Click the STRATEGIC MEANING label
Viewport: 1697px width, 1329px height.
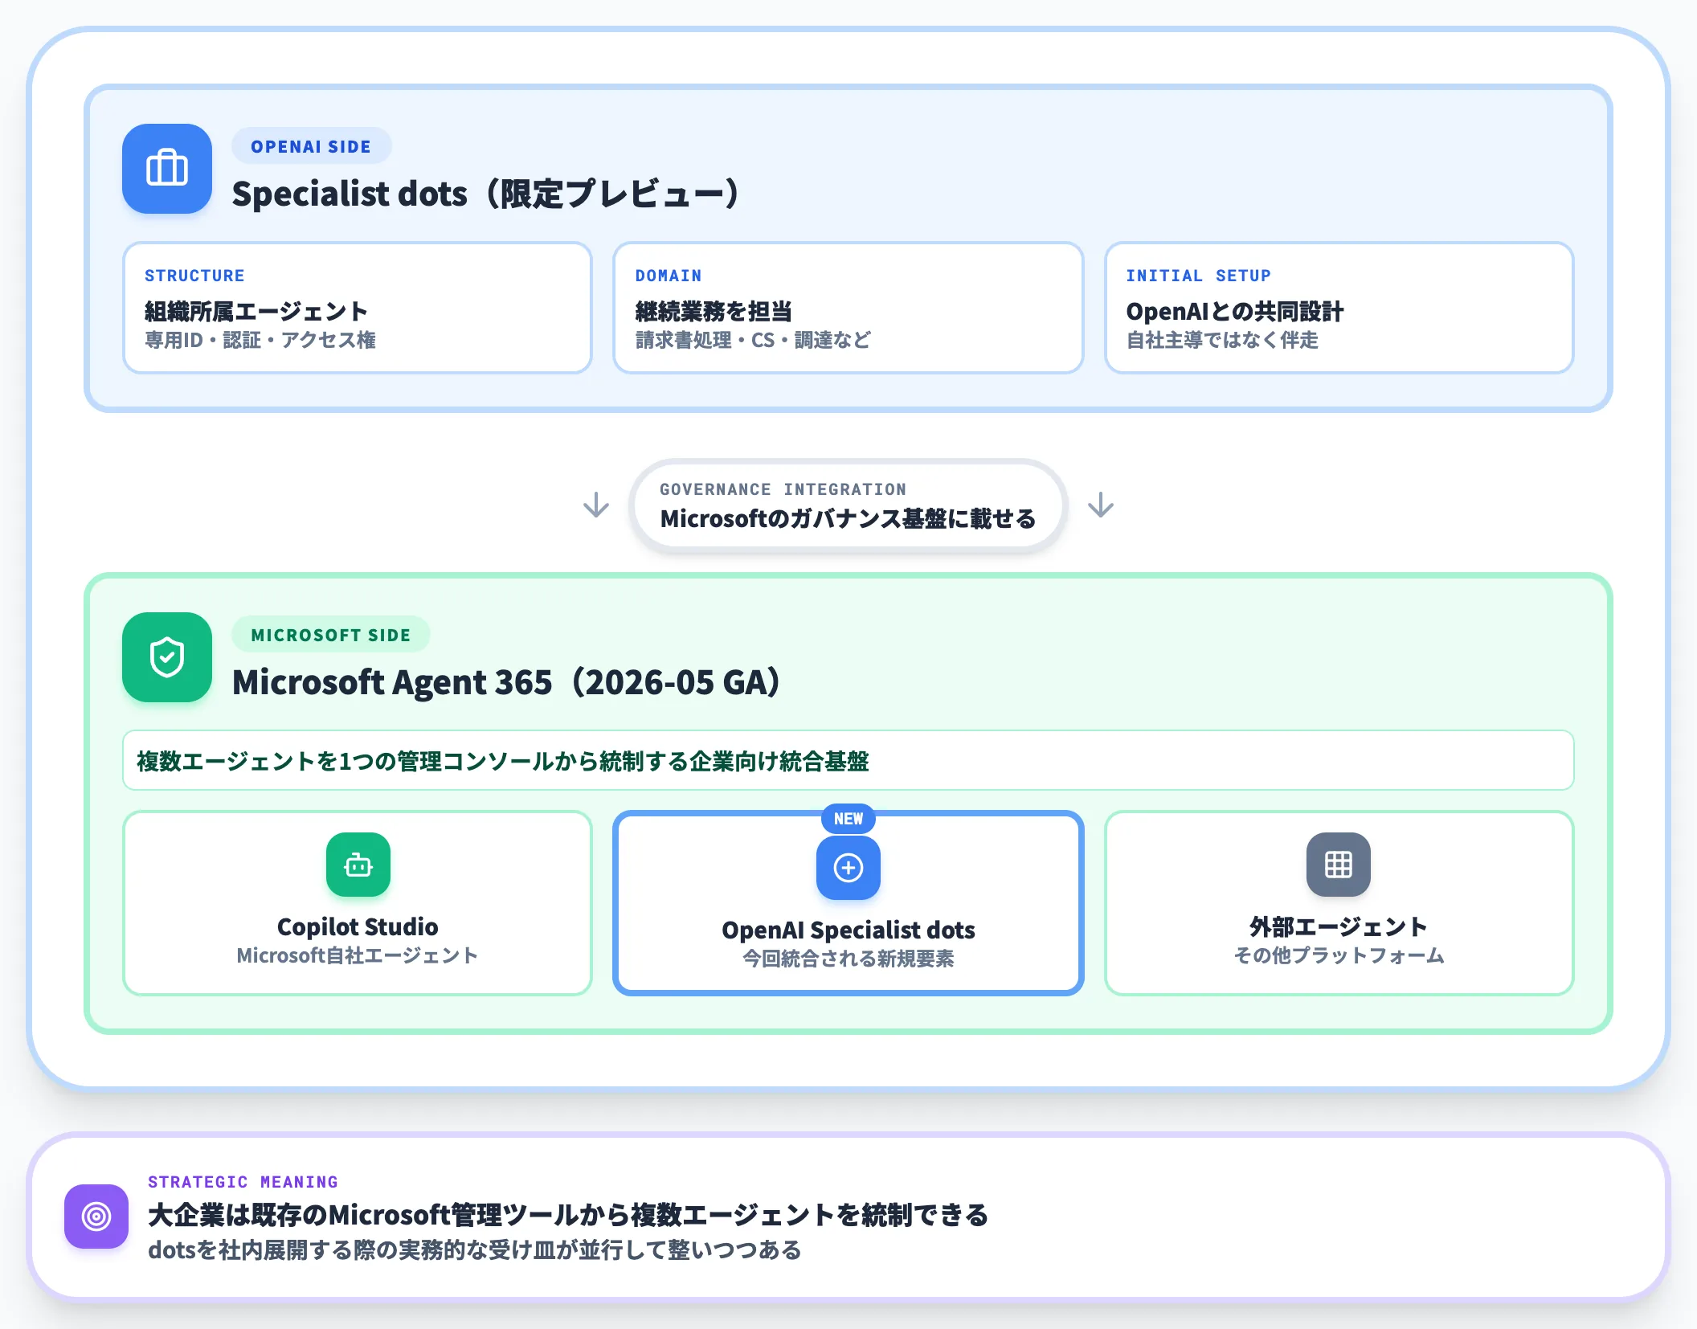243,1182
